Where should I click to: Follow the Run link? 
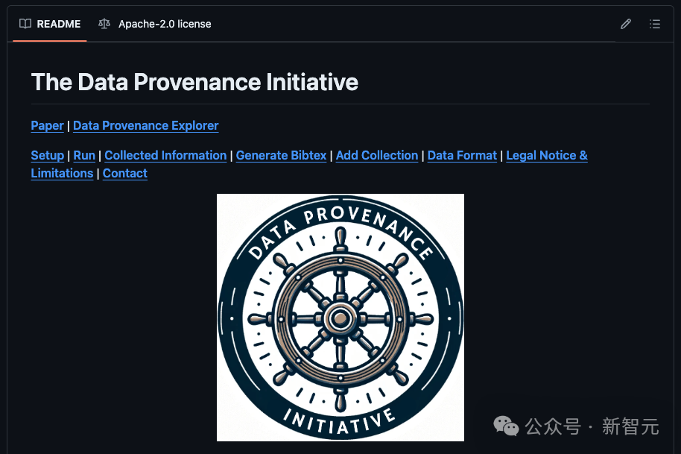[84, 156]
